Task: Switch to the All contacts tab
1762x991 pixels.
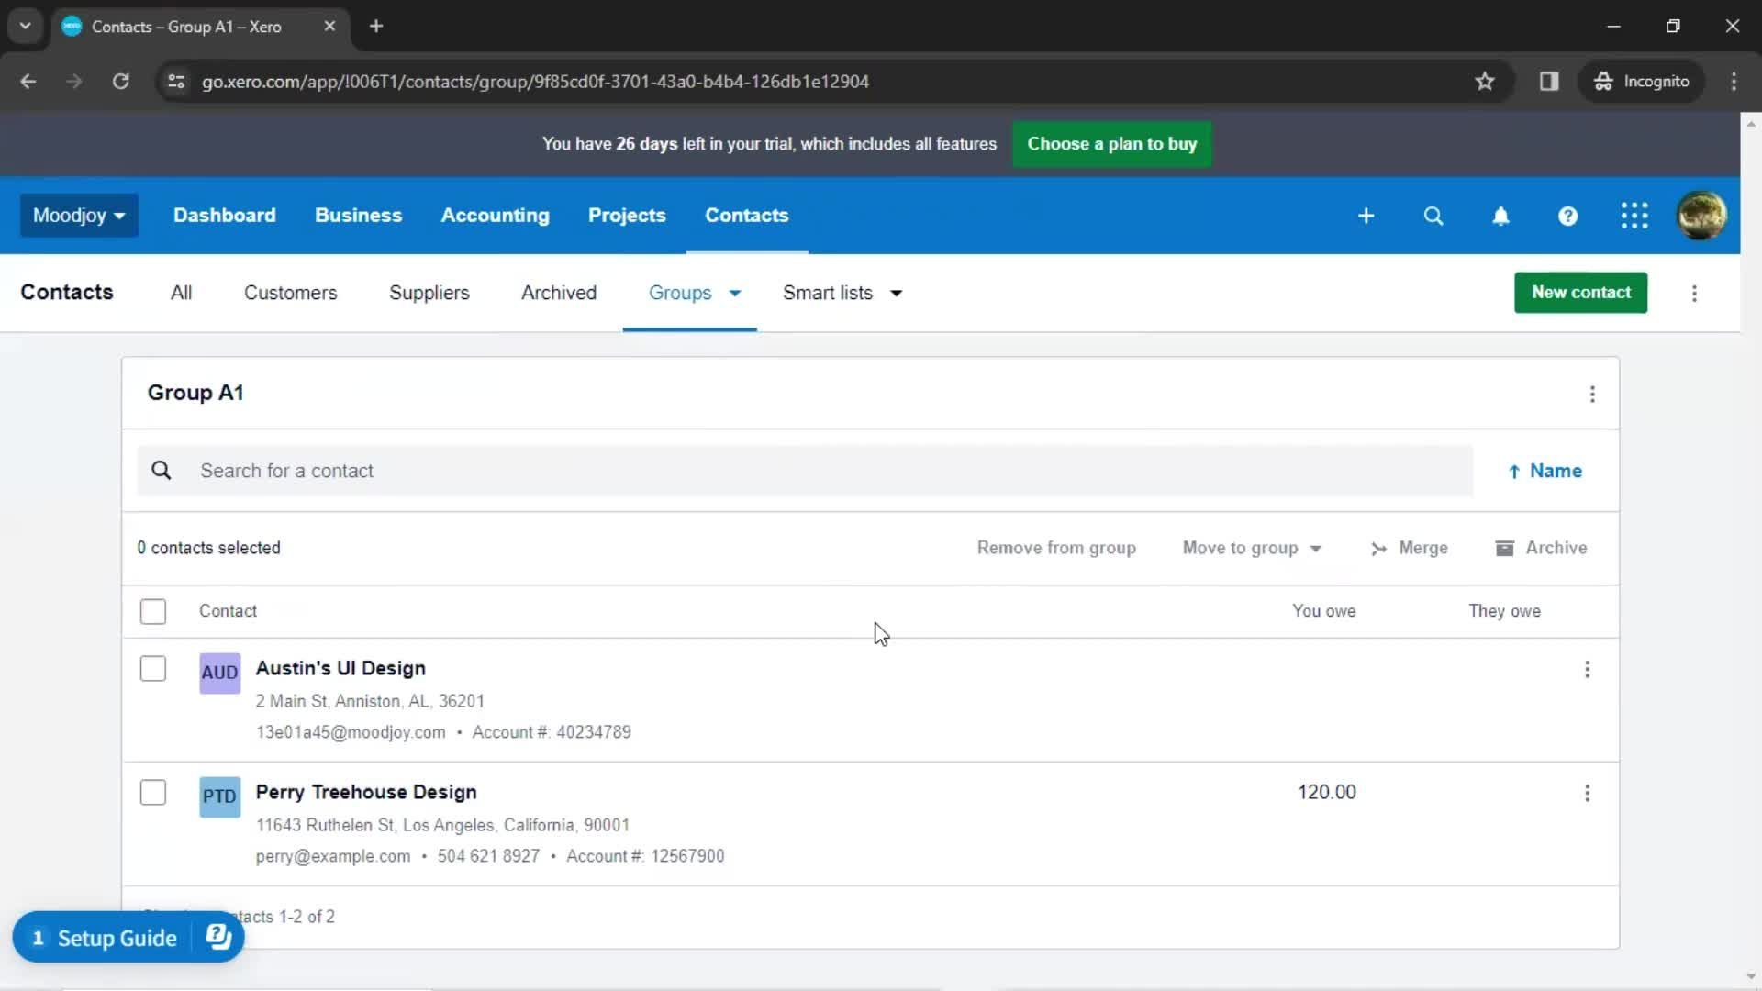Action: [x=181, y=293]
